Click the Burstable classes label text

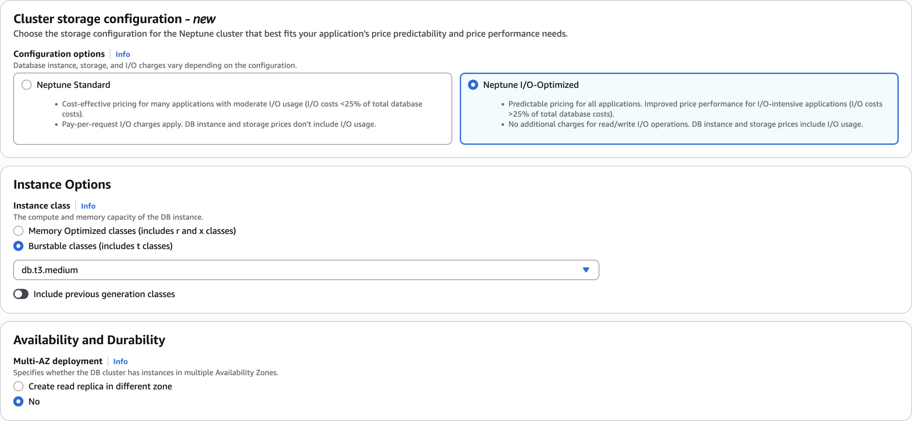(x=100, y=246)
